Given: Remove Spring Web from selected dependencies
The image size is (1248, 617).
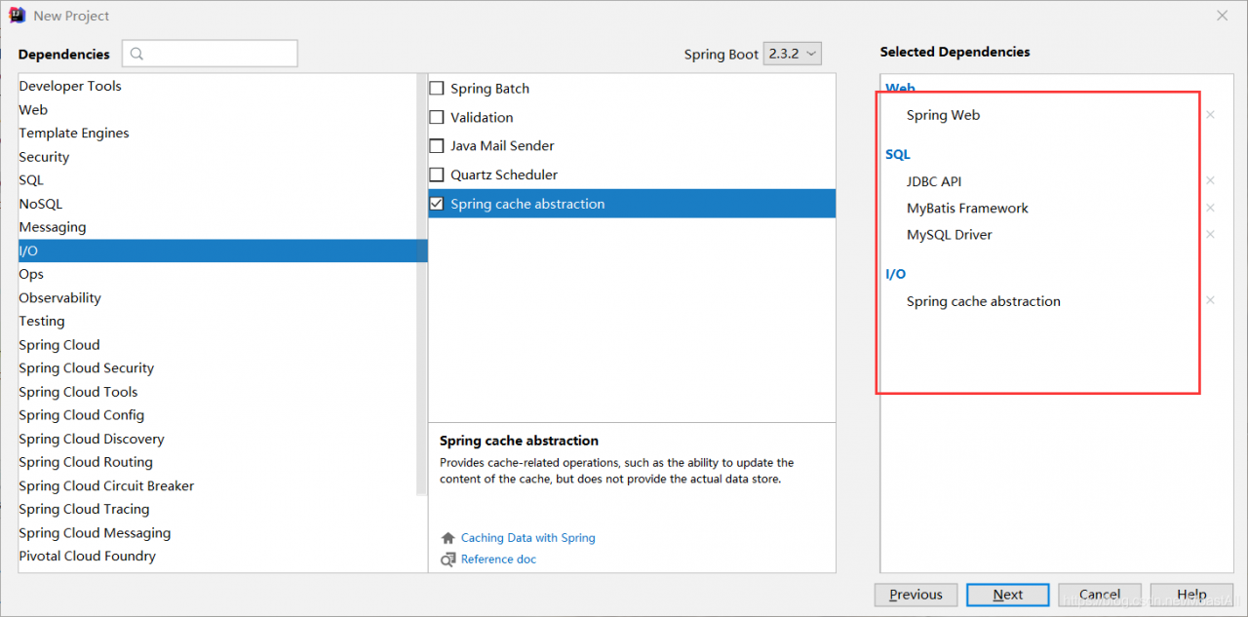Looking at the screenshot, I should (1210, 115).
